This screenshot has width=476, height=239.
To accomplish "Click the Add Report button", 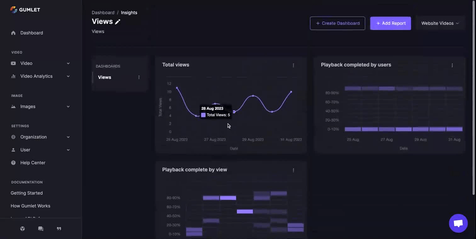I will click(390, 23).
